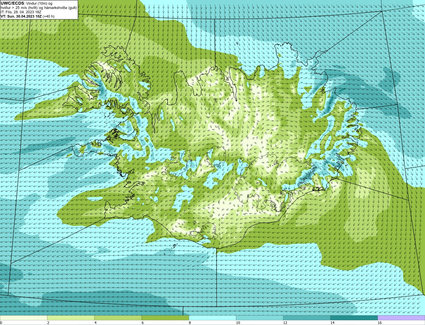425x325 pixels.
Task: Click the dark teal 14–16 legend swatch
Action: [x=354, y=318]
